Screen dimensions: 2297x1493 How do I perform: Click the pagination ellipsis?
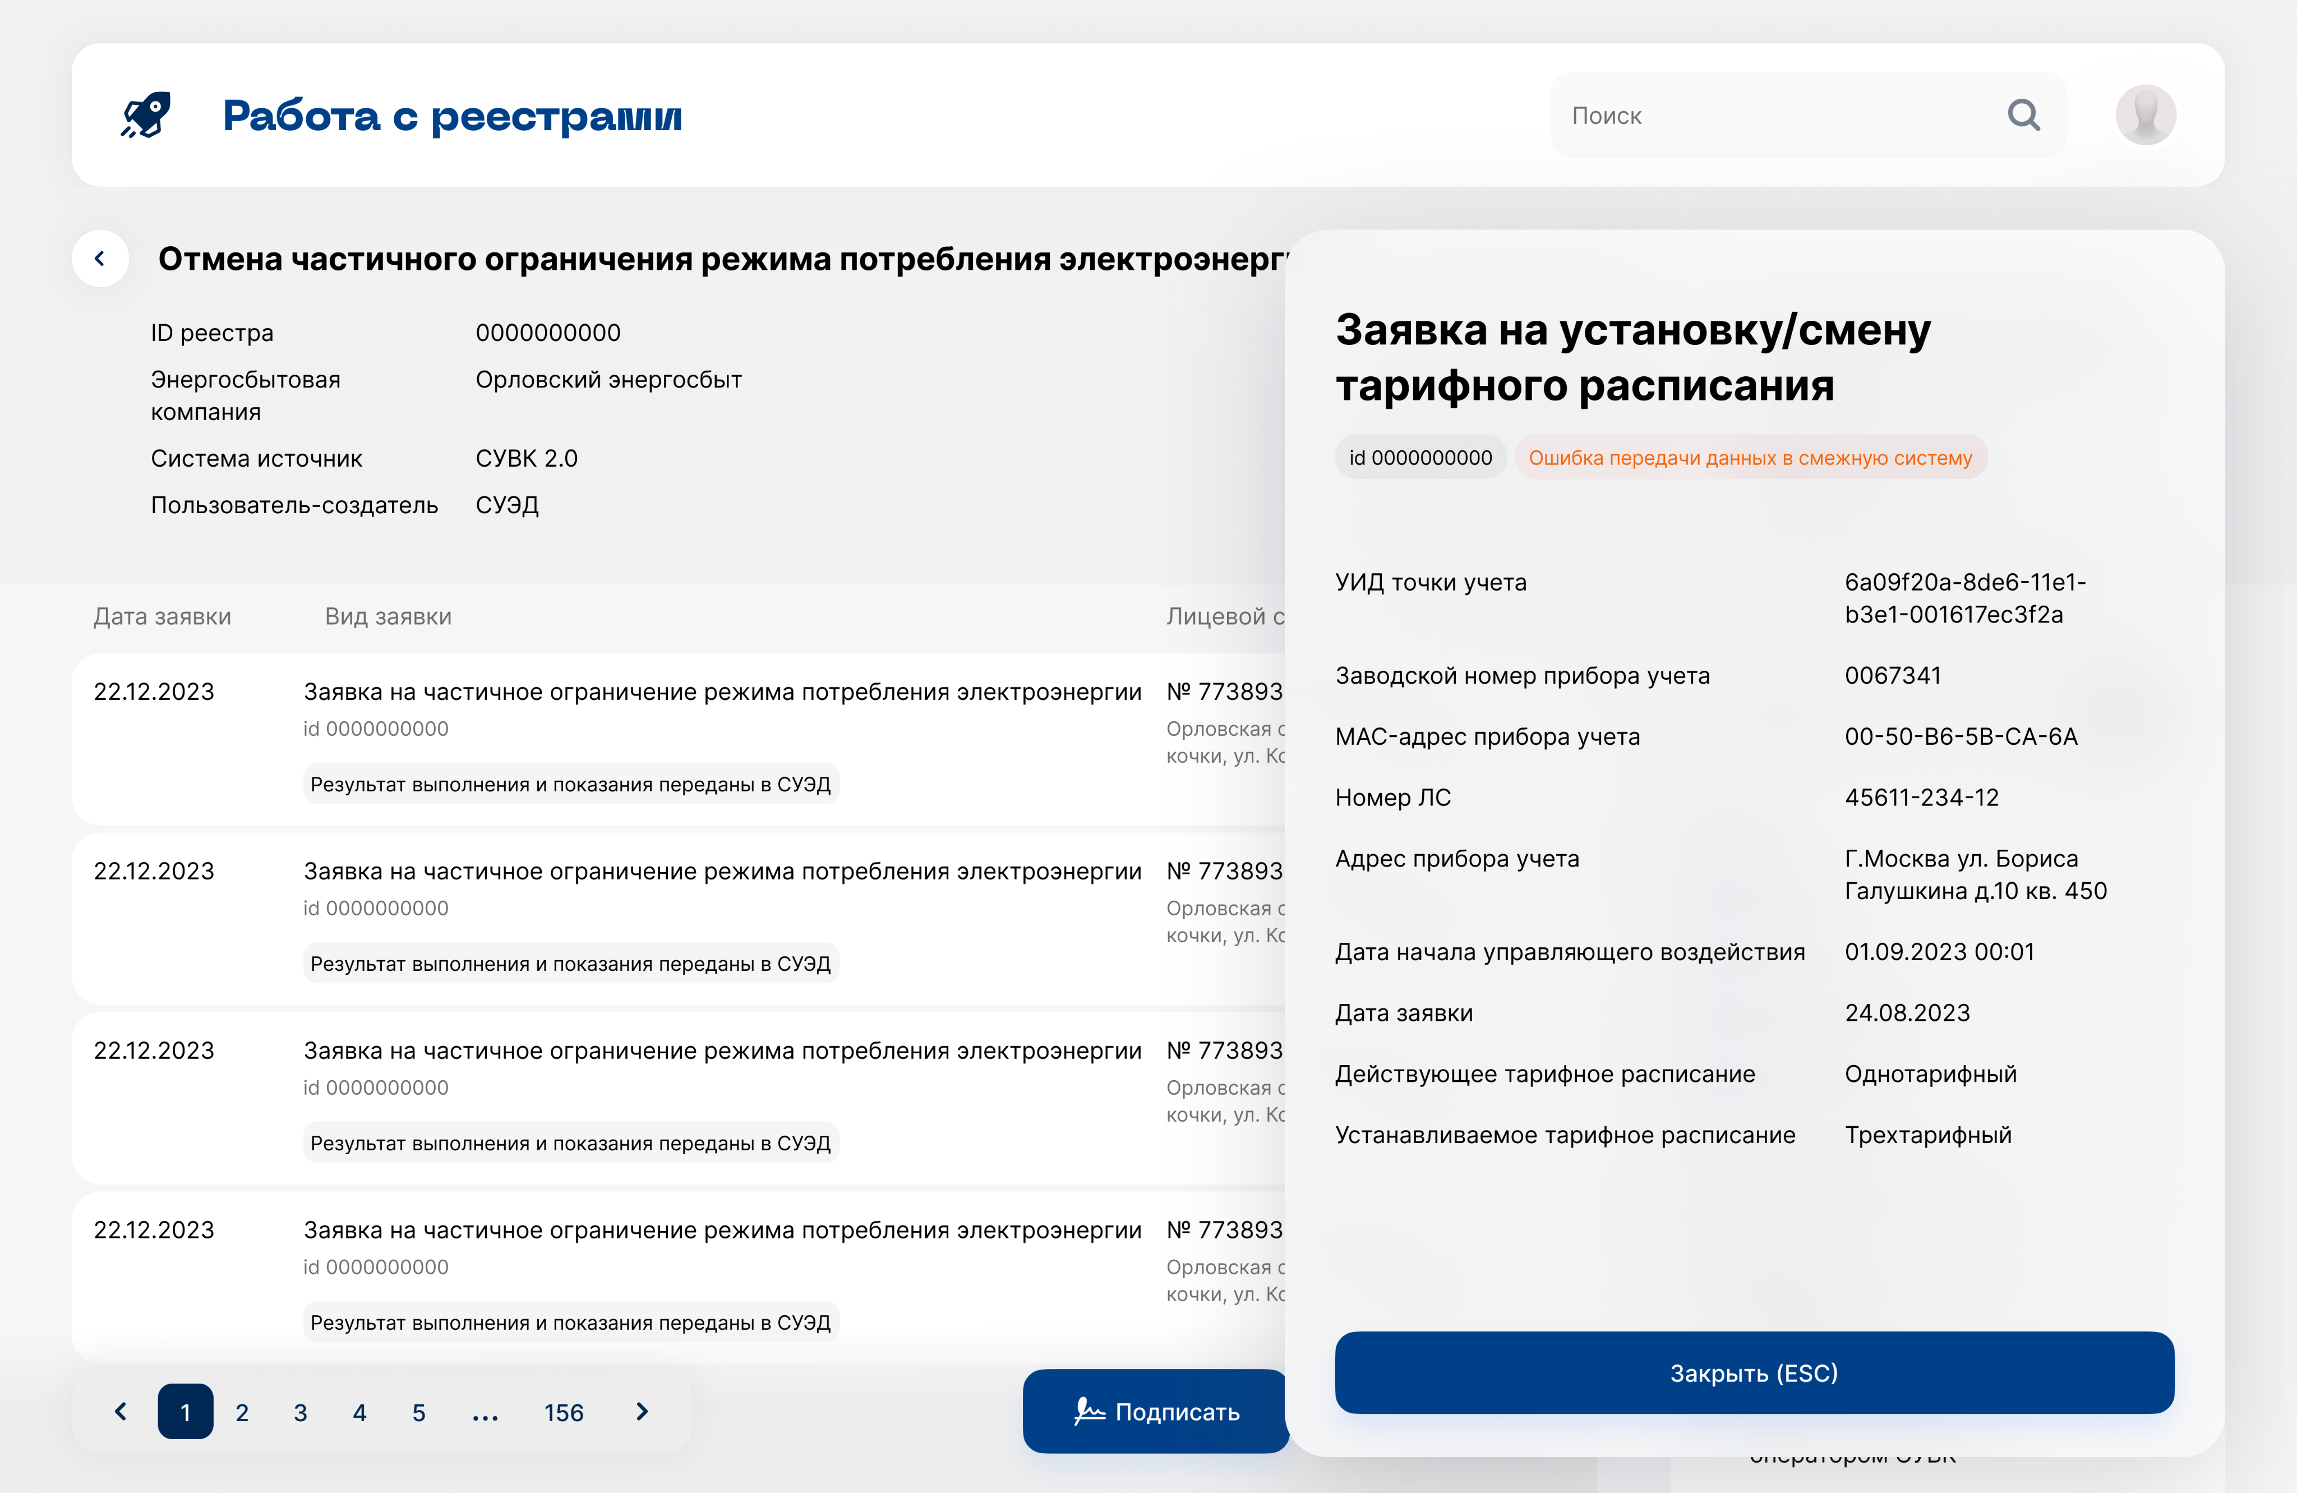click(485, 1414)
